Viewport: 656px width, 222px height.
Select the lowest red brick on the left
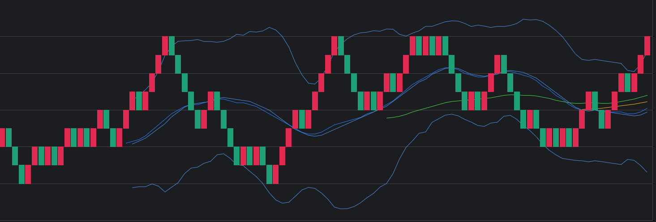coord(28,174)
